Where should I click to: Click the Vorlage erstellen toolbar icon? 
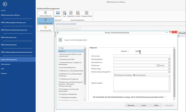87,13
